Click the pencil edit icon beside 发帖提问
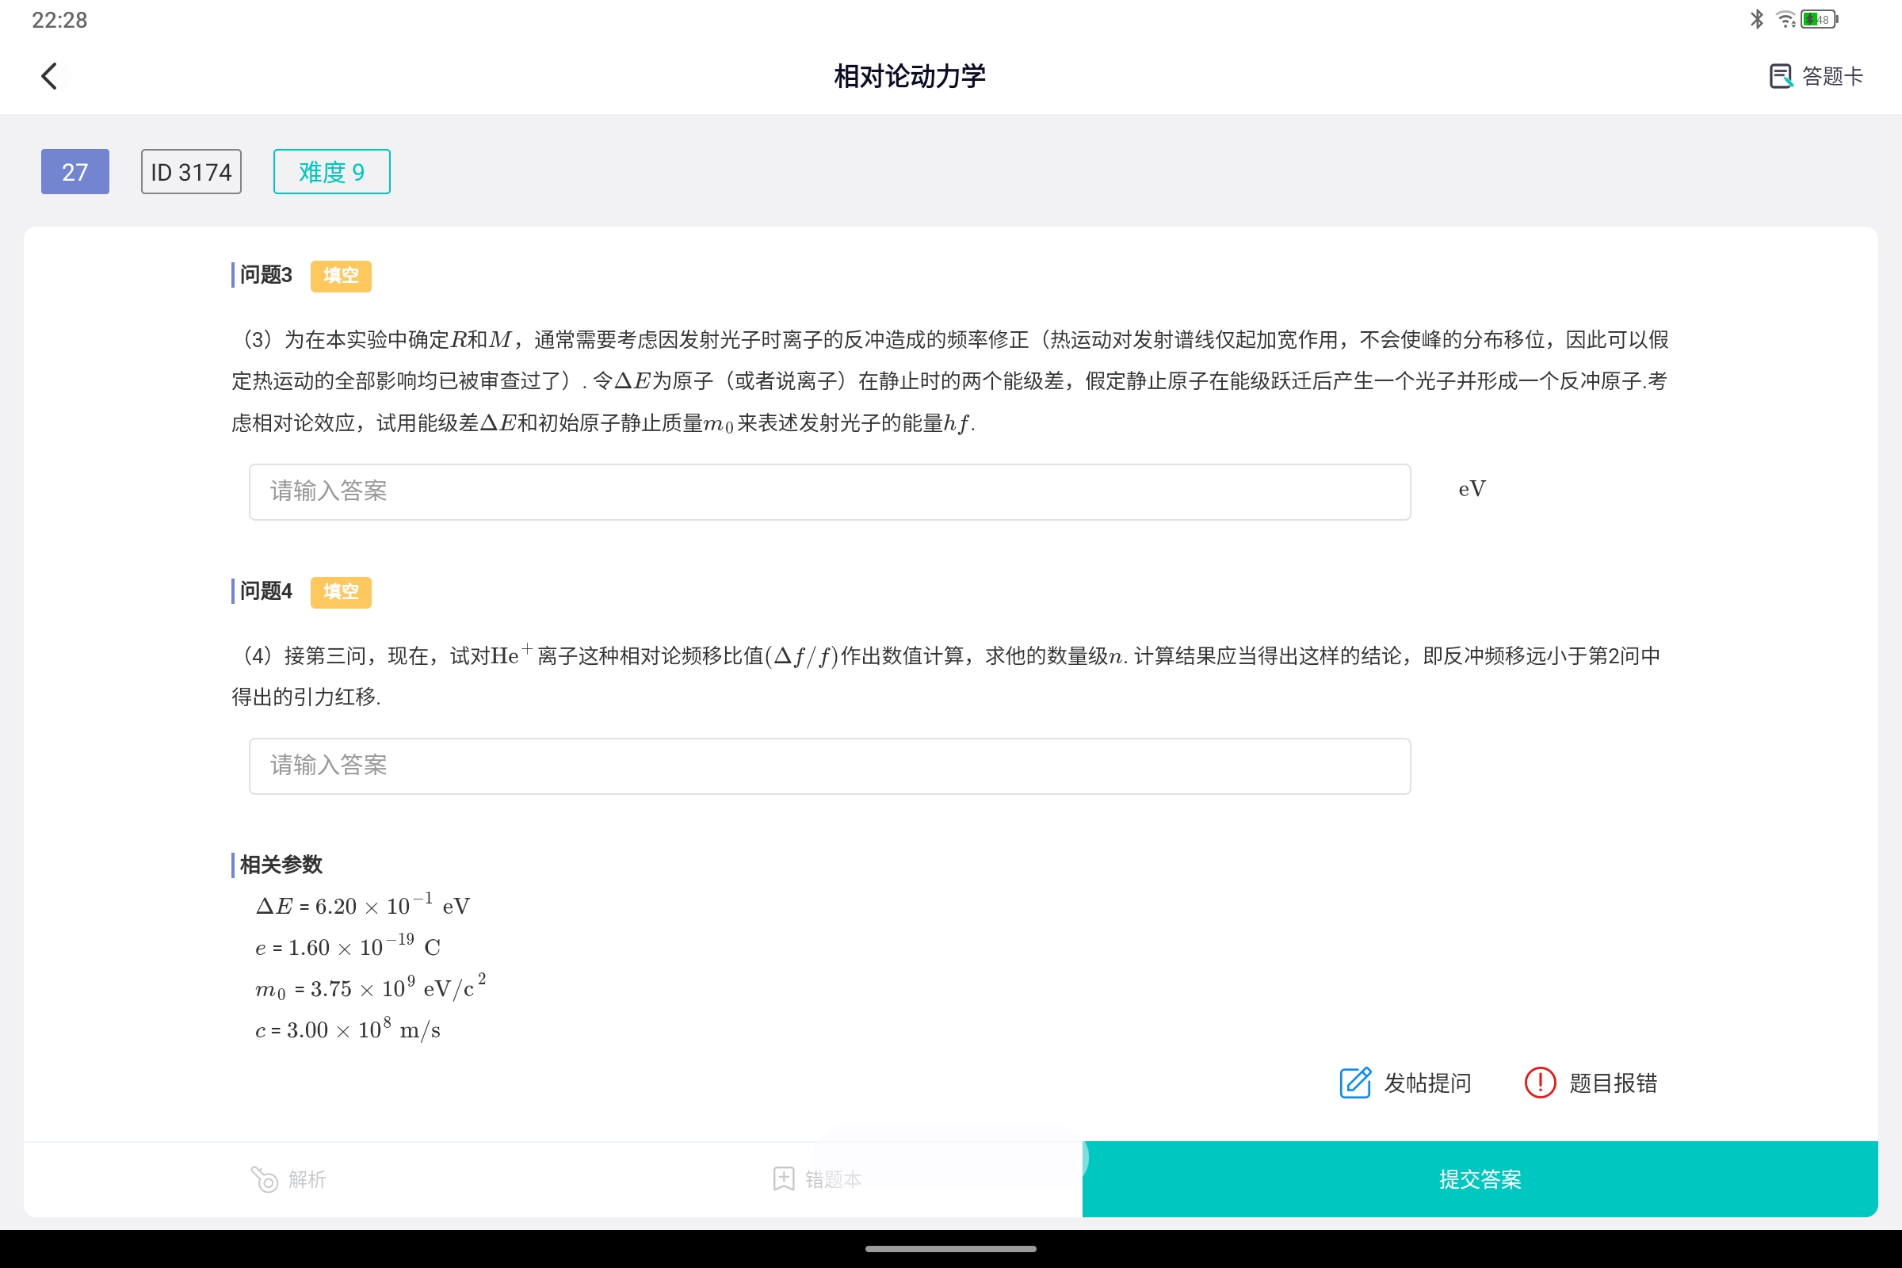The height and width of the screenshot is (1268, 1902). pos(1355,1083)
